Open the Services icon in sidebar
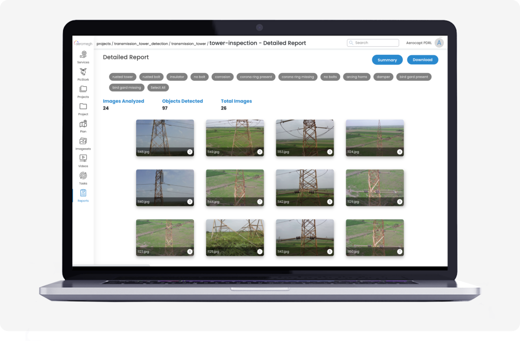This screenshot has width=520, height=341. [x=83, y=54]
